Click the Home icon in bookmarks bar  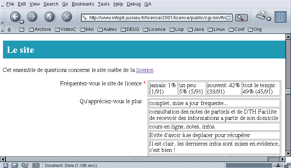[x=9, y=29]
